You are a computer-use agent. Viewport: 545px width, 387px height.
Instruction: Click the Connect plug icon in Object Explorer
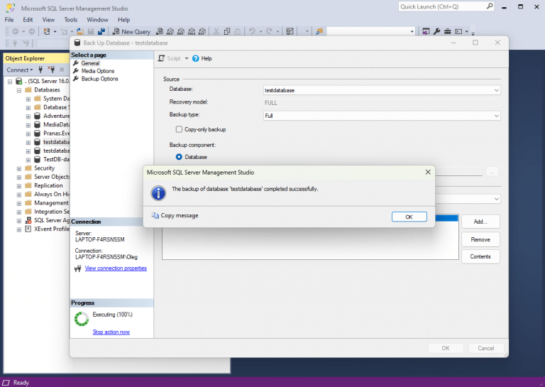click(40, 70)
